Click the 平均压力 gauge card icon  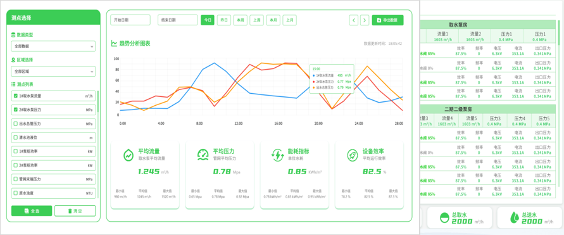(x=203, y=155)
